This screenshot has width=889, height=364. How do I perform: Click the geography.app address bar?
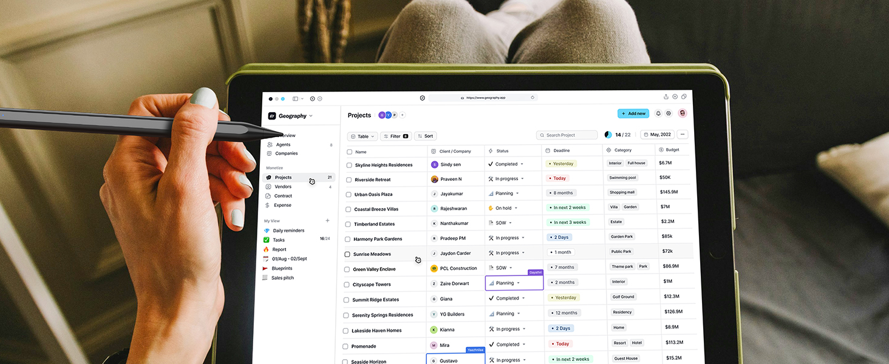point(483,98)
